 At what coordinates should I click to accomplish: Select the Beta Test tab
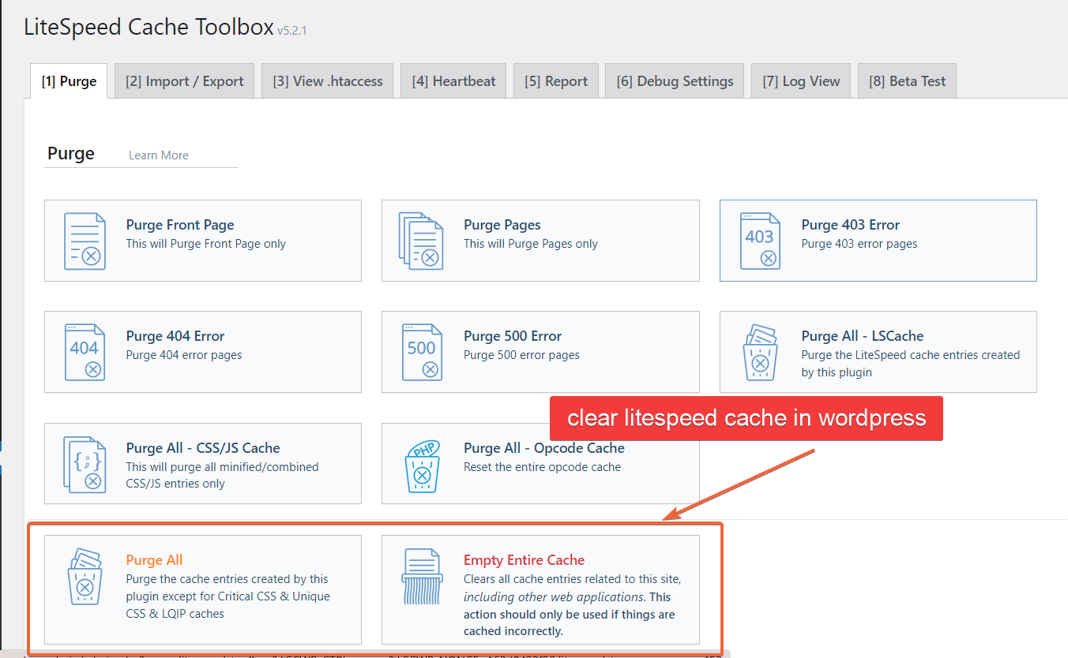907,81
